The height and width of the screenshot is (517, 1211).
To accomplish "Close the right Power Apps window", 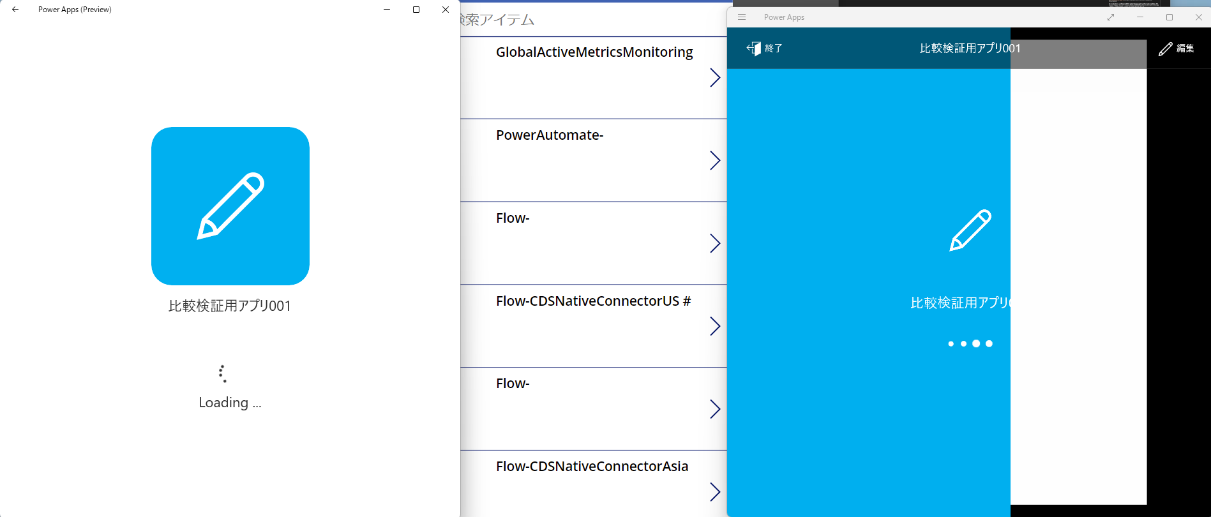I will [1199, 17].
